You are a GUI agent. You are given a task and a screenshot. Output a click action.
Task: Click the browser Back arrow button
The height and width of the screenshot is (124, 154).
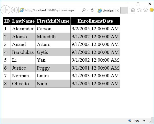click(x=5, y=10)
